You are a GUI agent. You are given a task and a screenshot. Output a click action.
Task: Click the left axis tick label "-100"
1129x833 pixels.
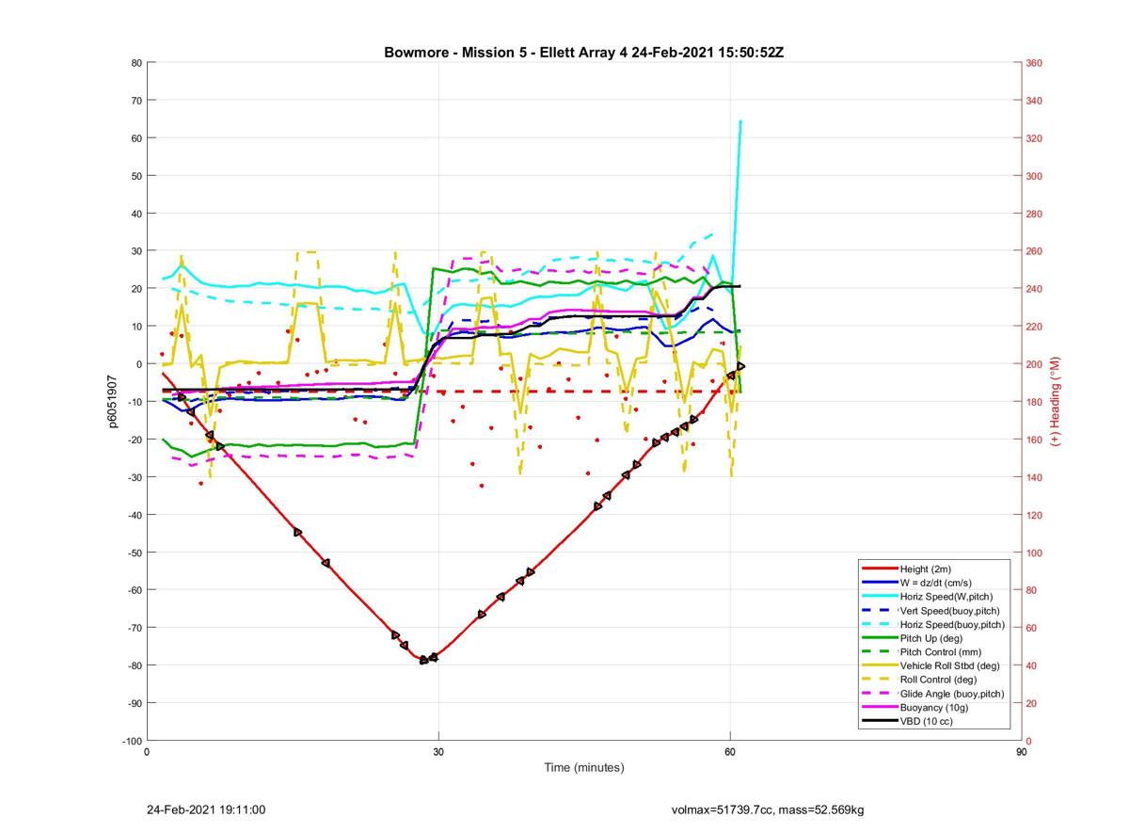coord(132,741)
